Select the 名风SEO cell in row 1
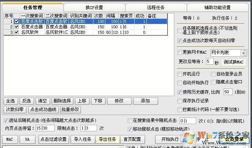This screenshot has height=148, width=252. coord(81,21)
